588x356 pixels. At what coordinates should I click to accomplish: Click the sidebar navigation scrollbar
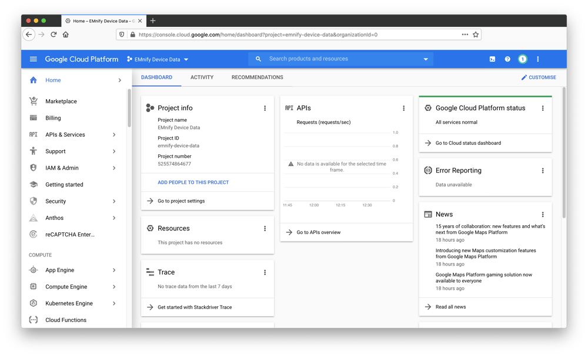(x=129, y=109)
